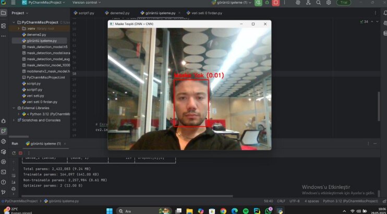Open the Debug bug icon in top toolbar

pos(267,3)
